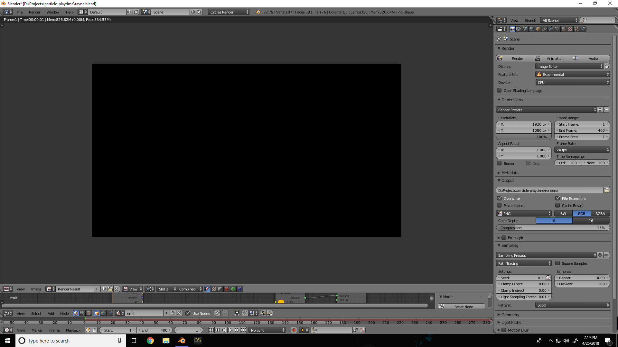Disable the Use Nodes checkbox

[188, 313]
